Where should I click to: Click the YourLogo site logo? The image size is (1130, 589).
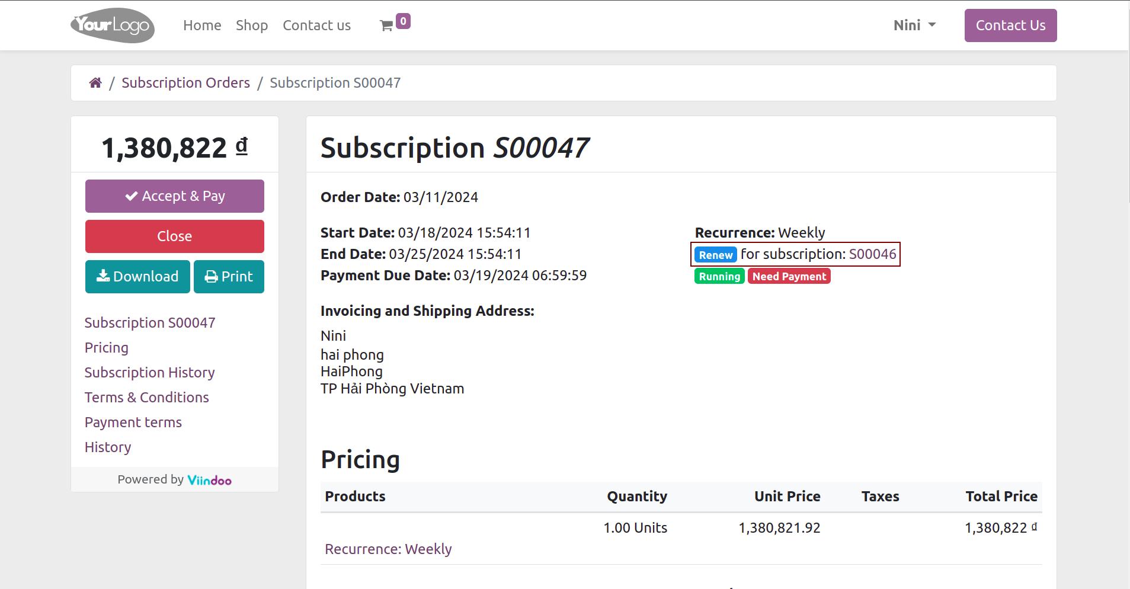point(113,25)
